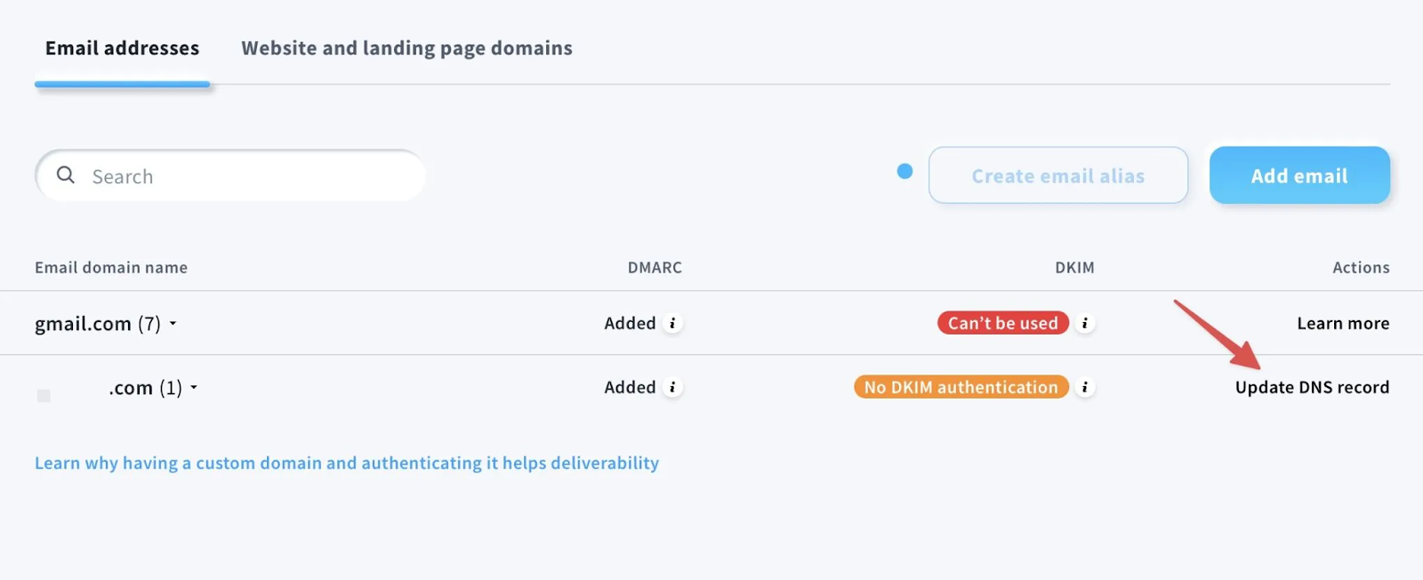
Task: Click the red Can't be used badge
Action: click(1002, 324)
